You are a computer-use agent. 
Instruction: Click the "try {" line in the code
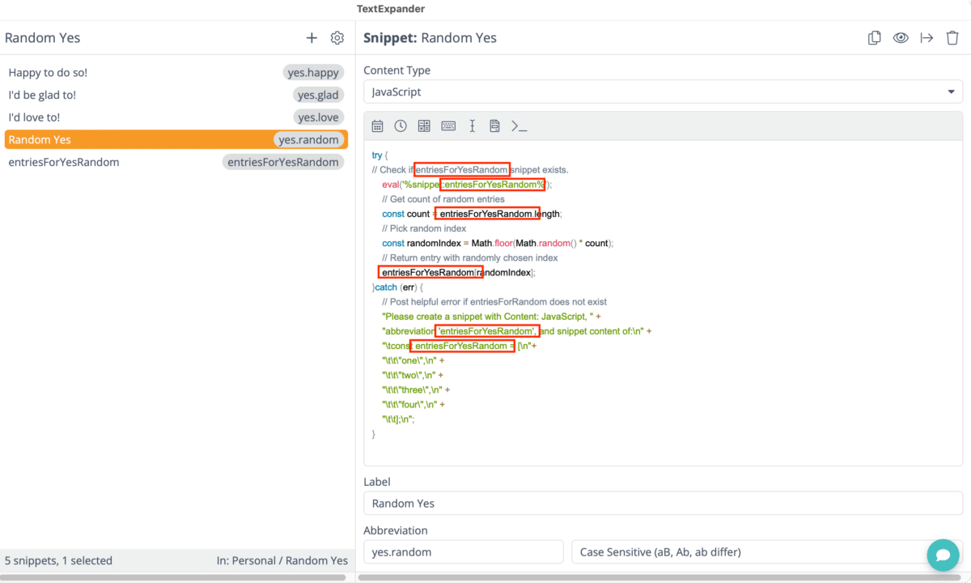[380, 155]
